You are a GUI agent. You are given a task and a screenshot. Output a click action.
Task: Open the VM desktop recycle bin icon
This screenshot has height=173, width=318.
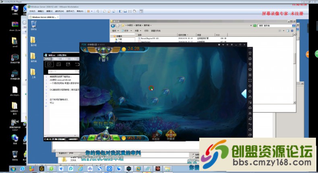tap(34, 26)
